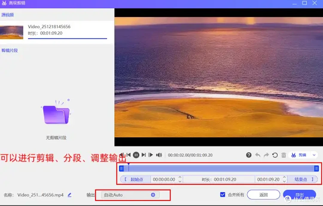The height and width of the screenshot is (206, 323).
Task: Click the 剪辑 scissors cut button
Action: (x=299, y=155)
